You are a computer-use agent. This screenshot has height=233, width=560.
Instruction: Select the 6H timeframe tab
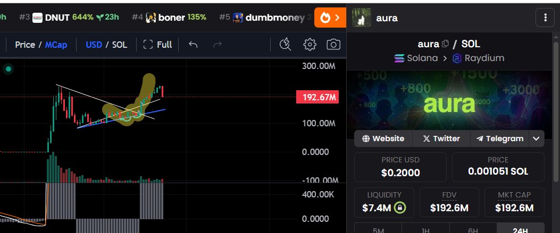(473, 228)
